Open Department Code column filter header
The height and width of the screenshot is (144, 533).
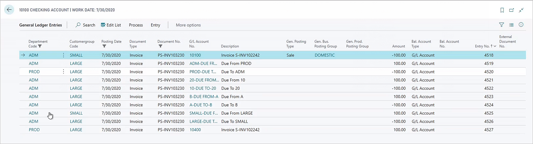[x=38, y=44]
